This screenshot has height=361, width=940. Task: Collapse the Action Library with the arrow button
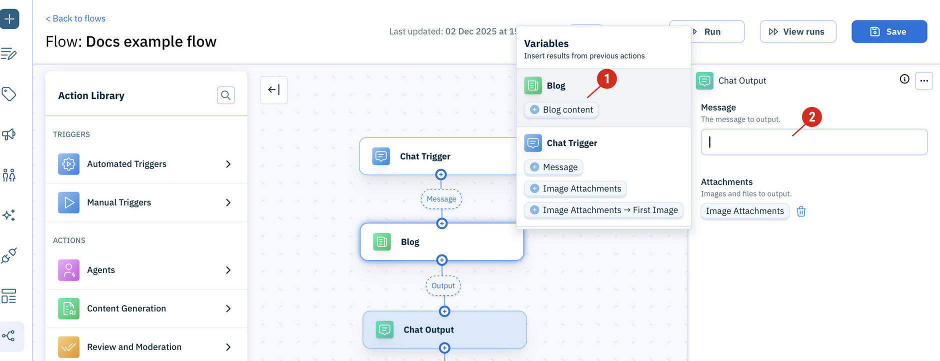pyautogui.click(x=273, y=90)
